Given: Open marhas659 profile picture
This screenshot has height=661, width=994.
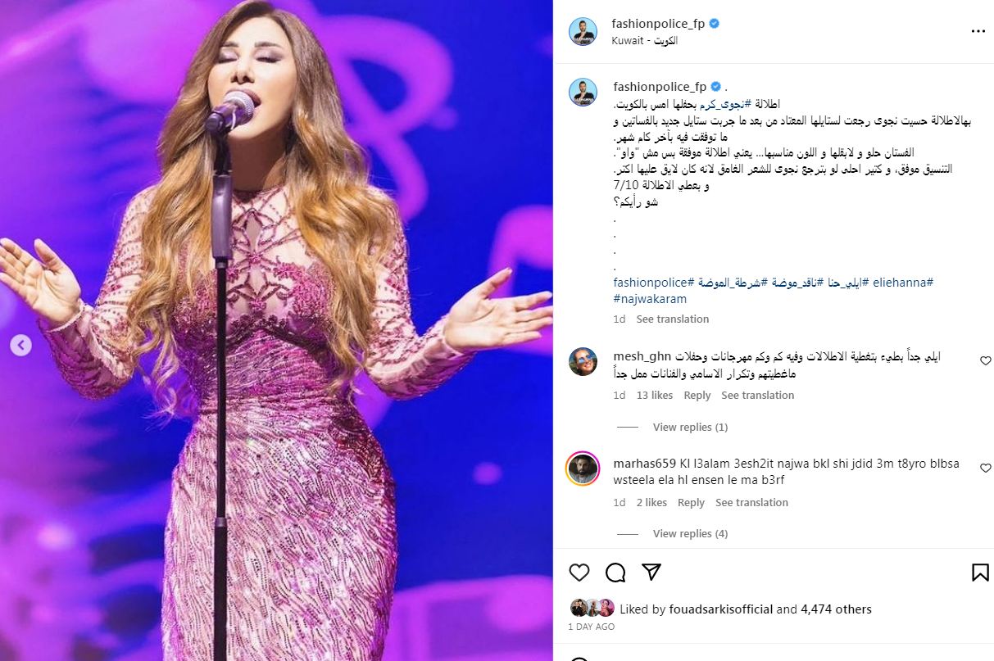Looking at the screenshot, I should [583, 469].
